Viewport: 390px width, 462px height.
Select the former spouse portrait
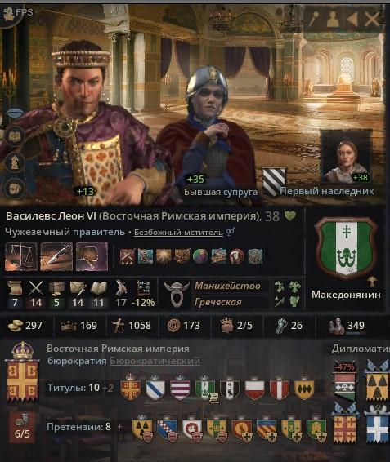click(x=207, y=130)
